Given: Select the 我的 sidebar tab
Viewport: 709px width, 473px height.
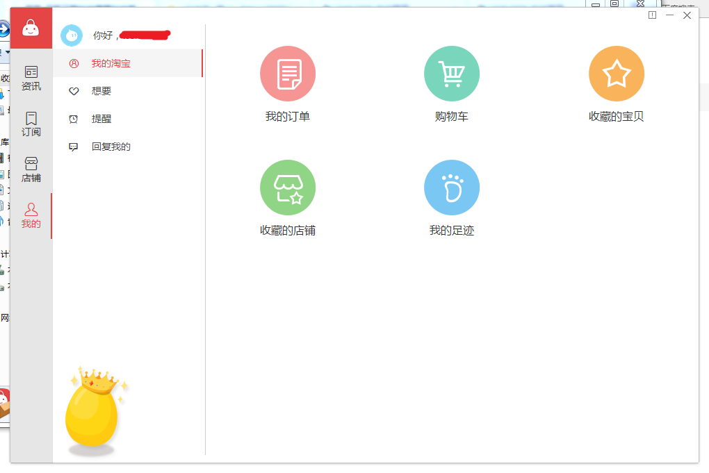Looking at the screenshot, I should click(31, 216).
